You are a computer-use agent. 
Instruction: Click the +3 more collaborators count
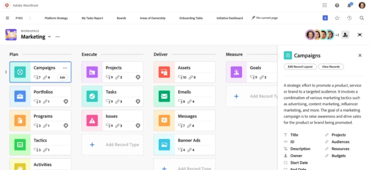tap(337, 35)
